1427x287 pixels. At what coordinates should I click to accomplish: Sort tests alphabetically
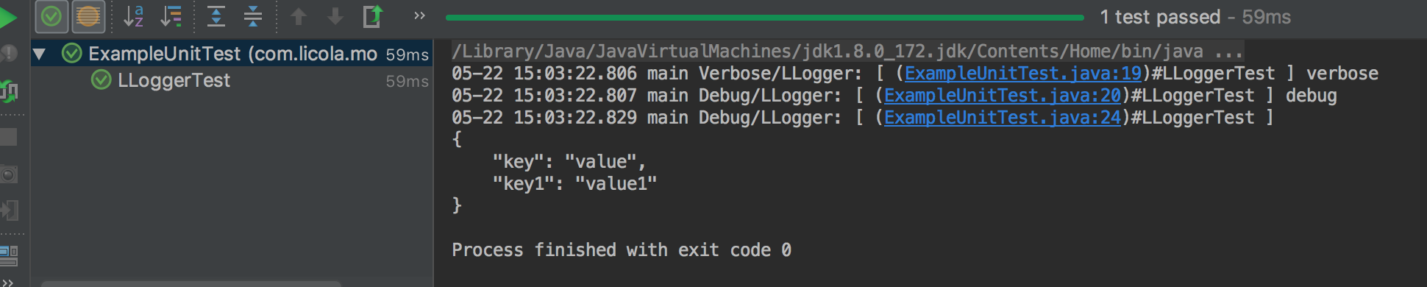click(133, 16)
